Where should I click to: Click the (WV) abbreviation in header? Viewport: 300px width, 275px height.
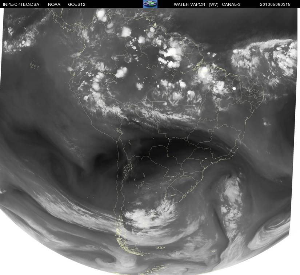213,4
